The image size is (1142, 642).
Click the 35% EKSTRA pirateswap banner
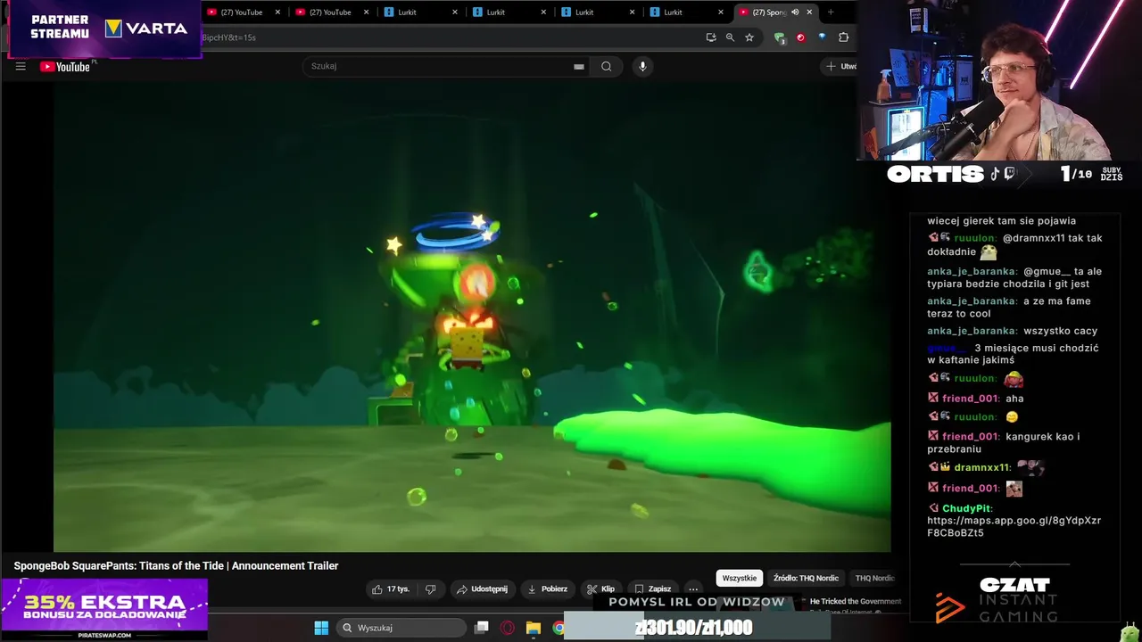pos(104,609)
